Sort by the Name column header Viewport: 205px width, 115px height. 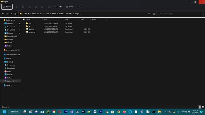28,19
